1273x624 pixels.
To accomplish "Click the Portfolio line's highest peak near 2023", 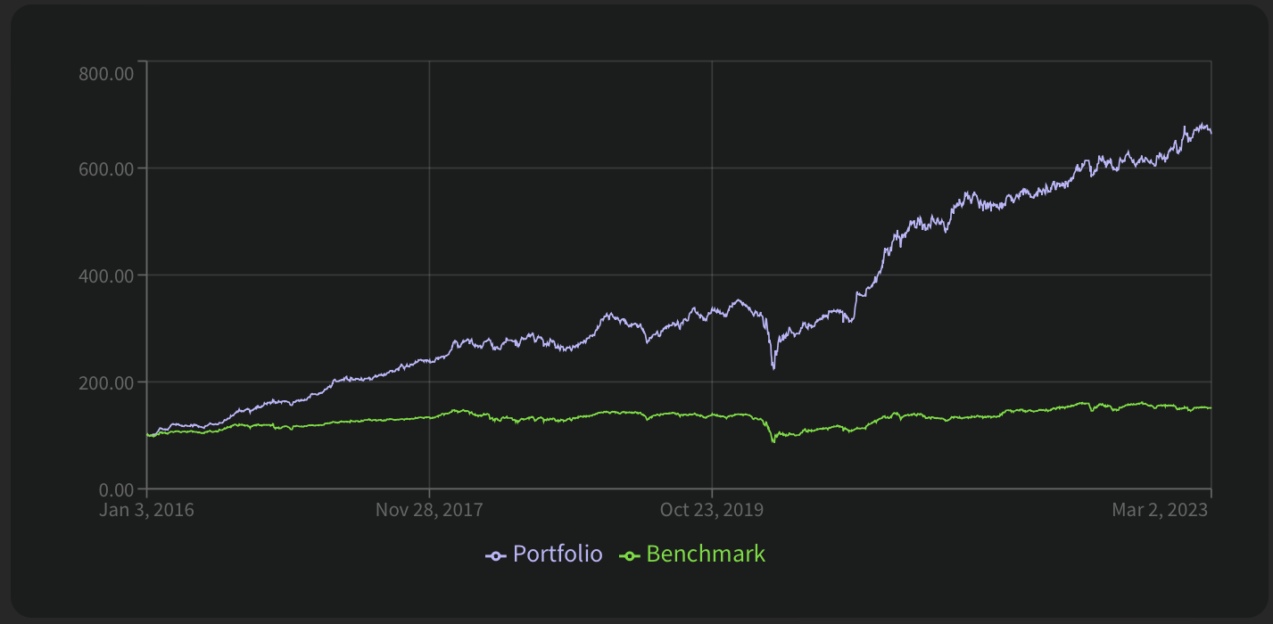I will pyautogui.click(x=1203, y=125).
